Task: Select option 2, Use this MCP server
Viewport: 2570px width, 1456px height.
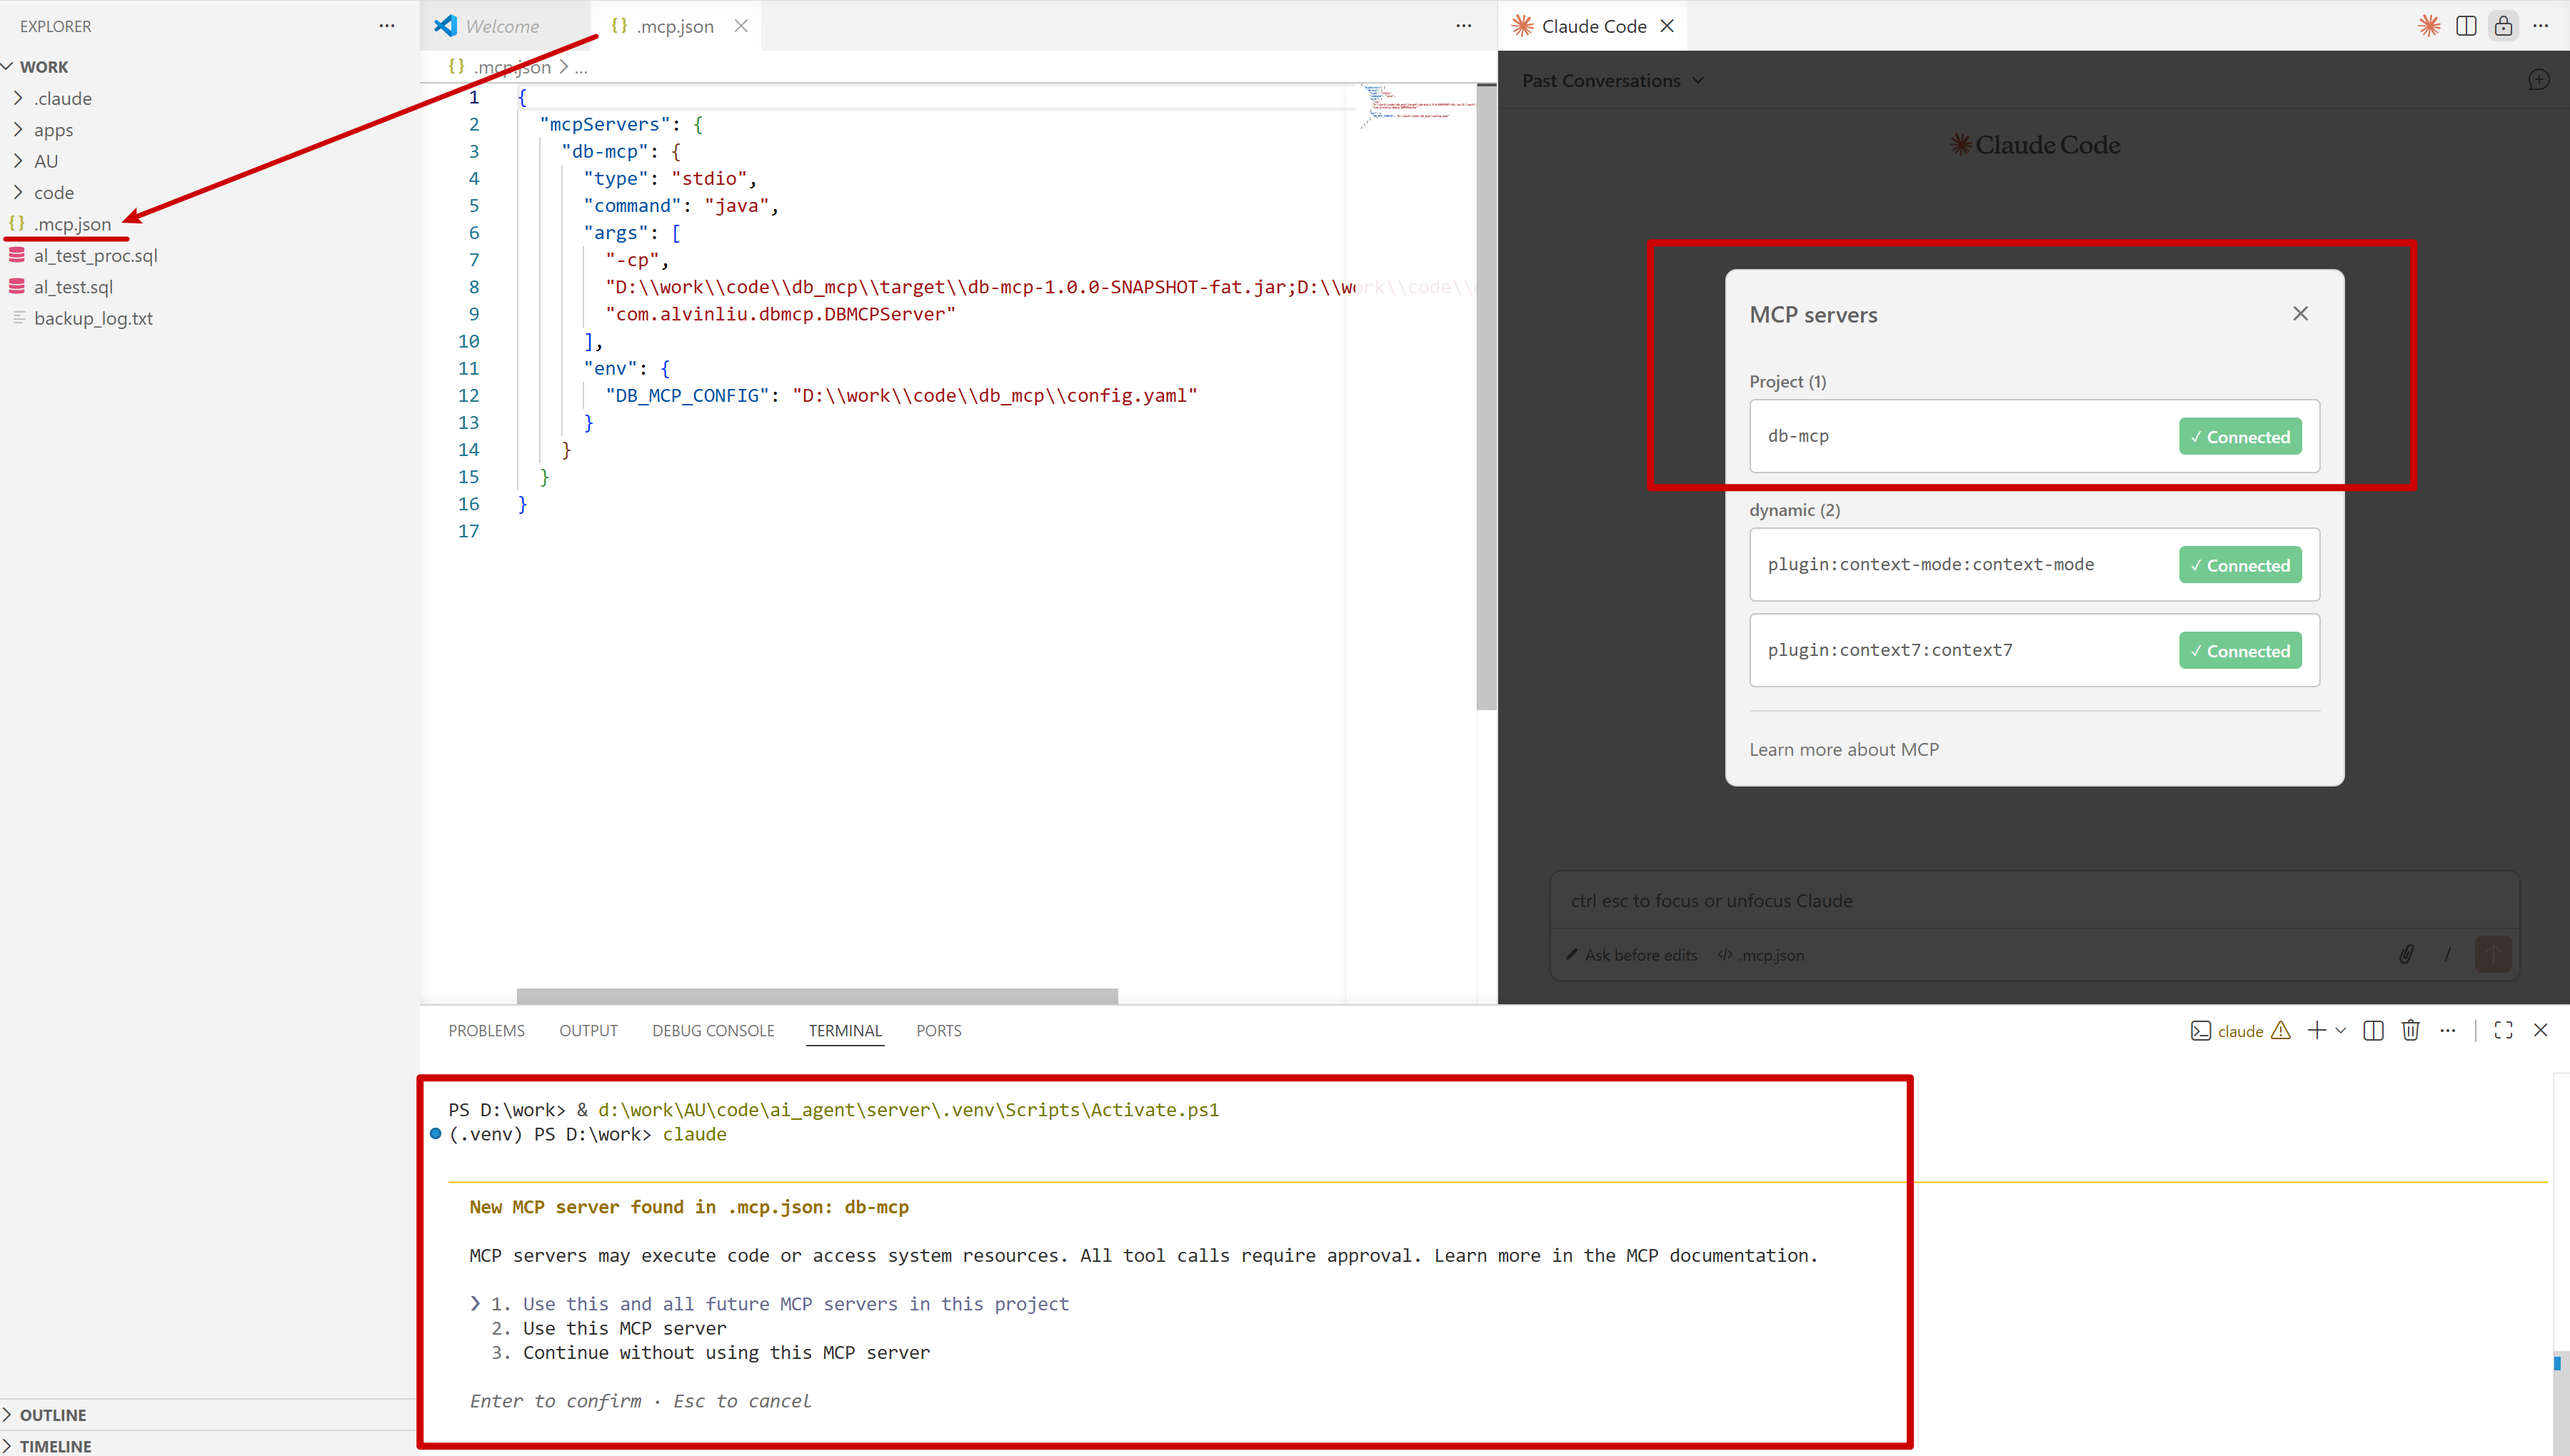Action: pyautogui.click(x=623, y=1328)
